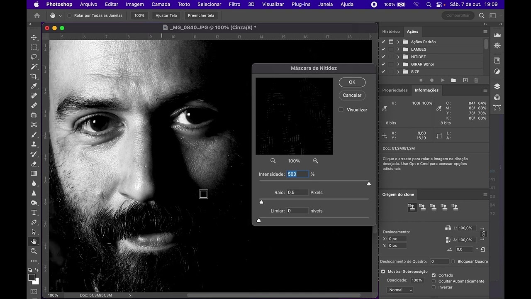The height and width of the screenshot is (299, 531).
Task: Pick the Eyedropper tool in toolbar
Action: 34,86
